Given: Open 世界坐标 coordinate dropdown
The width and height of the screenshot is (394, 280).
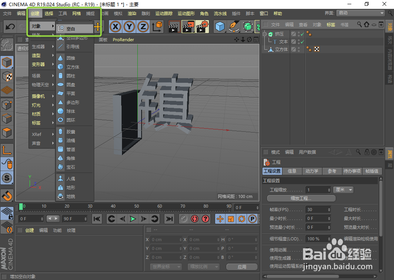Looking at the screenshot, I should tap(166, 267).
